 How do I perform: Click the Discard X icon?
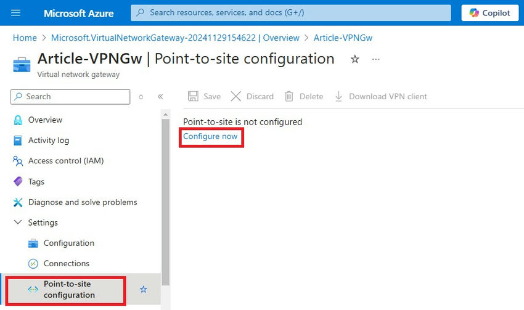tap(236, 97)
